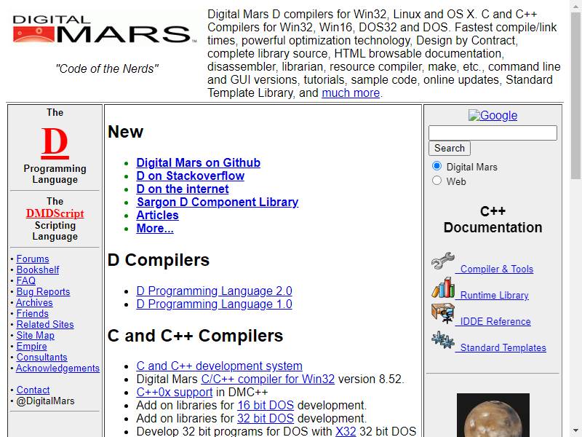Click the wrench Compiler & Tools icon
Image resolution: width=582 pixels, height=437 pixels.
(443, 261)
